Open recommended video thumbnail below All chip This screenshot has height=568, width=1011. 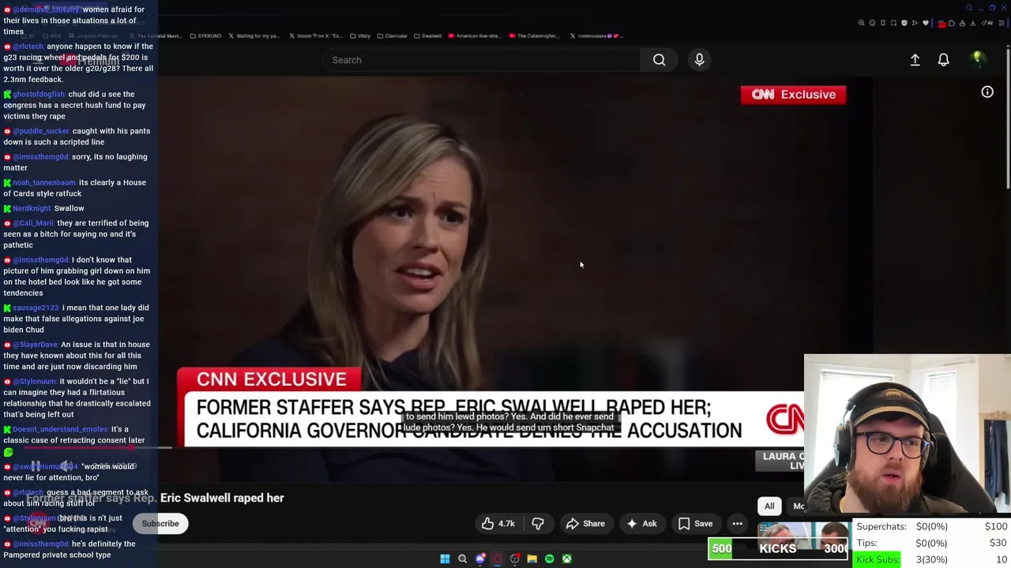click(803, 535)
